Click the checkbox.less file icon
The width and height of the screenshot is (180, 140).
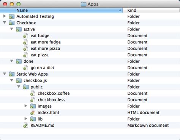[x=33, y=100]
